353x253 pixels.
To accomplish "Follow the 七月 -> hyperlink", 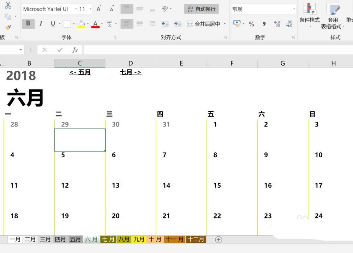I will point(130,72).
